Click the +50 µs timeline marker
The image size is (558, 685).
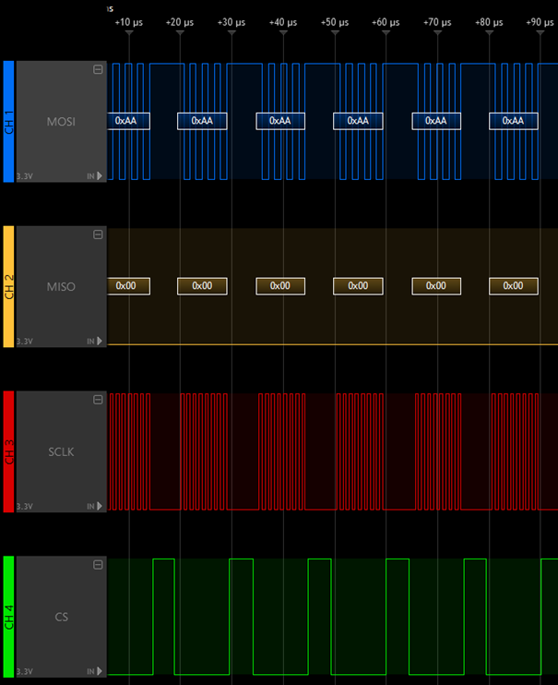coord(335,22)
